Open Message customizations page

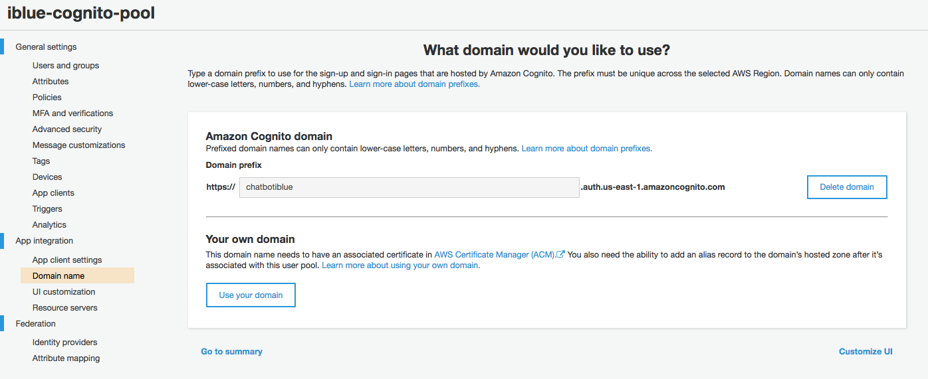tap(79, 145)
